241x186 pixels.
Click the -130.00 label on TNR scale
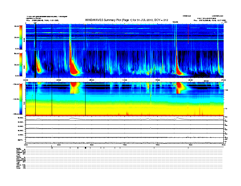(16, 84)
